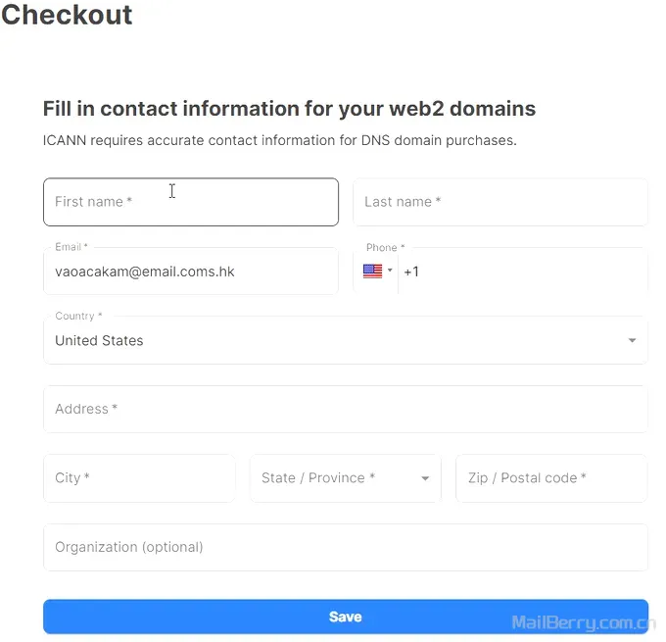Image resolution: width=666 pixels, height=642 pixels.
Task: Select the City input field
Action: [x=139, y=478]
